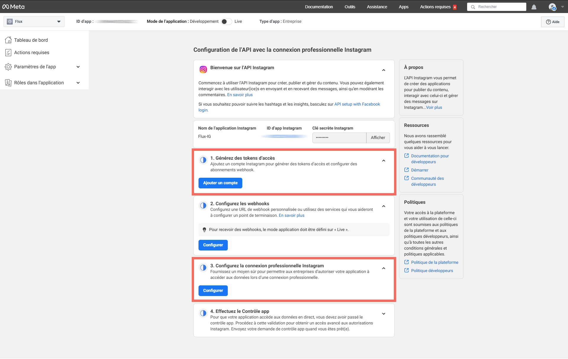This screenshot has height=359, width=568.
Task: Expand Paramètres de l'app submenu
Action: pyautogui.click(x=78, y=67)
